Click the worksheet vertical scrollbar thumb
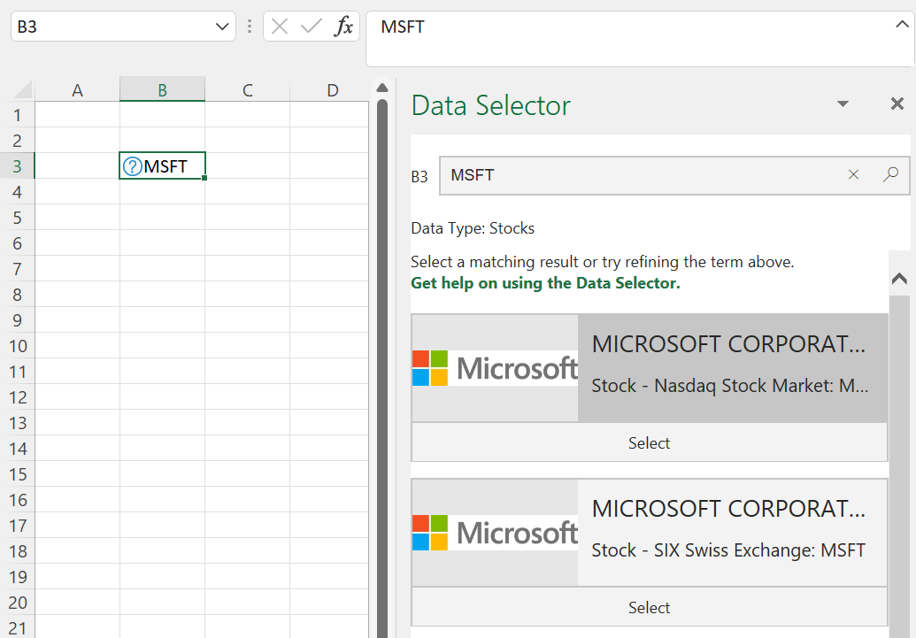Image resolution: width=916 pixels, height=638 pixels. click(382, 368)
